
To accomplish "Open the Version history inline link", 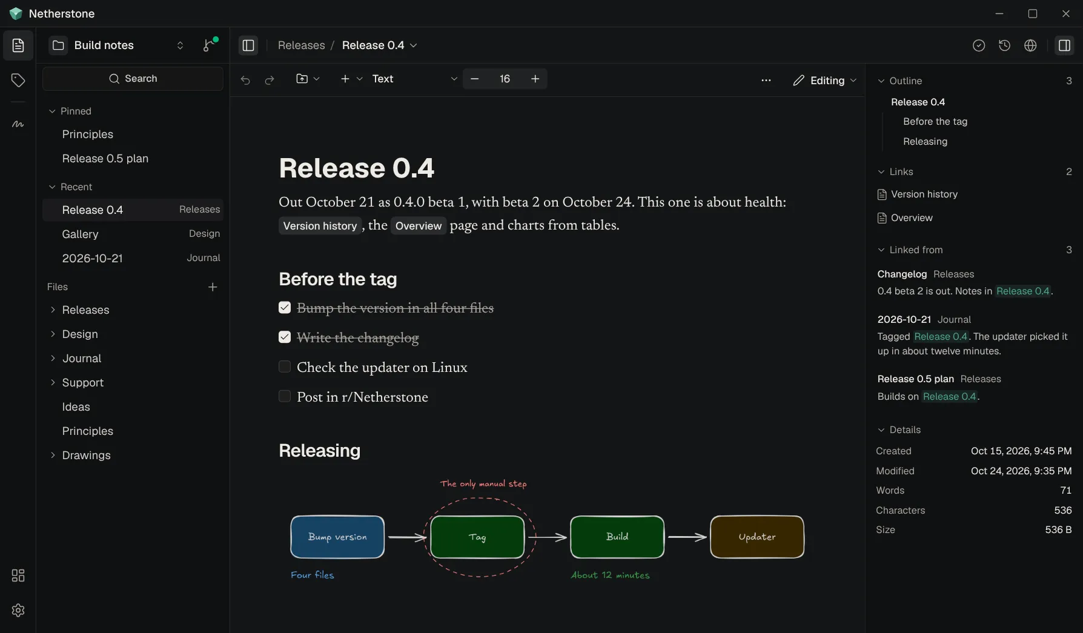I will coord(320,225).
